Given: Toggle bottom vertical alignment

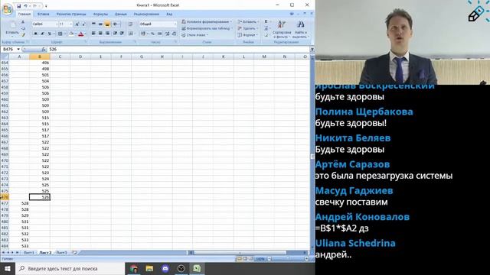Looking at the screenshot, I should [x=107, y=24].
